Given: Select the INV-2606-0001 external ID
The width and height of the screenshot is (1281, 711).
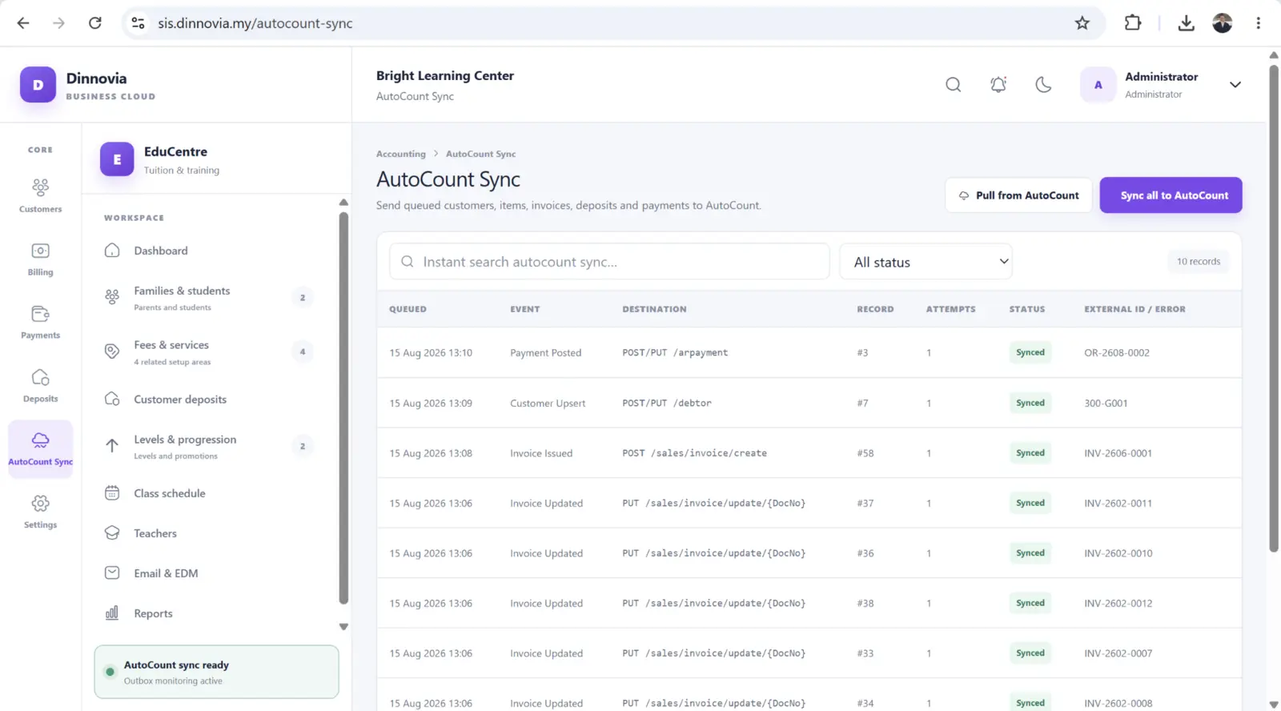Looking at the screenshot, I should (1118, 453).
